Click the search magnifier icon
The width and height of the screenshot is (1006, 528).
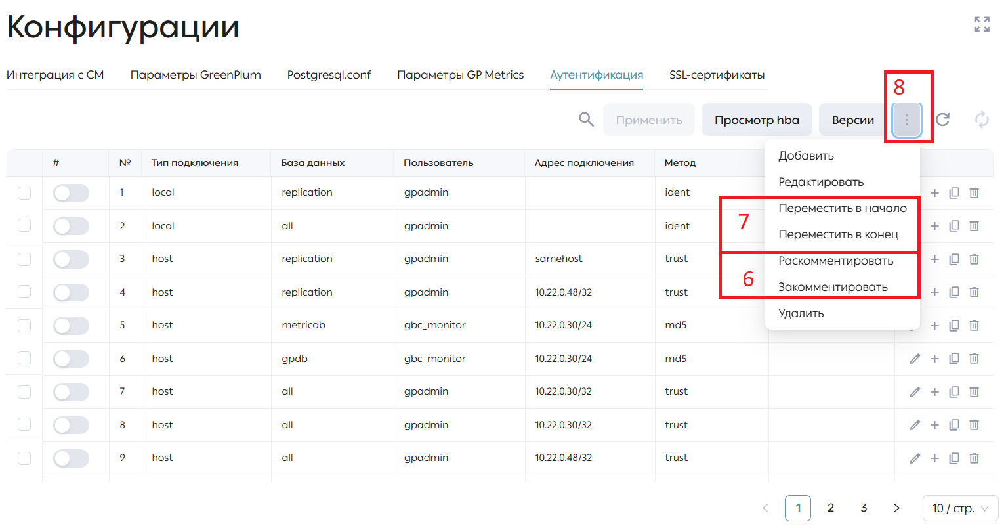(586, 120)
